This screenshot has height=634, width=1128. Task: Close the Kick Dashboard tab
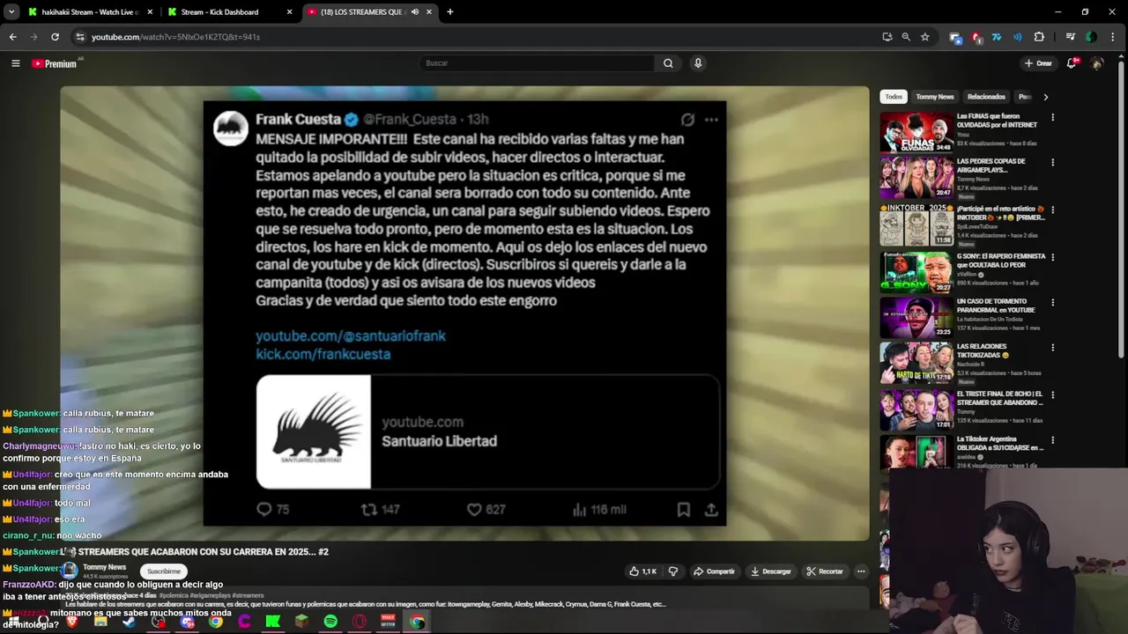289,12
